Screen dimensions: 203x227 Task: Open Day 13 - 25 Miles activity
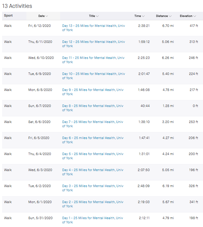[x=93, y=28]
